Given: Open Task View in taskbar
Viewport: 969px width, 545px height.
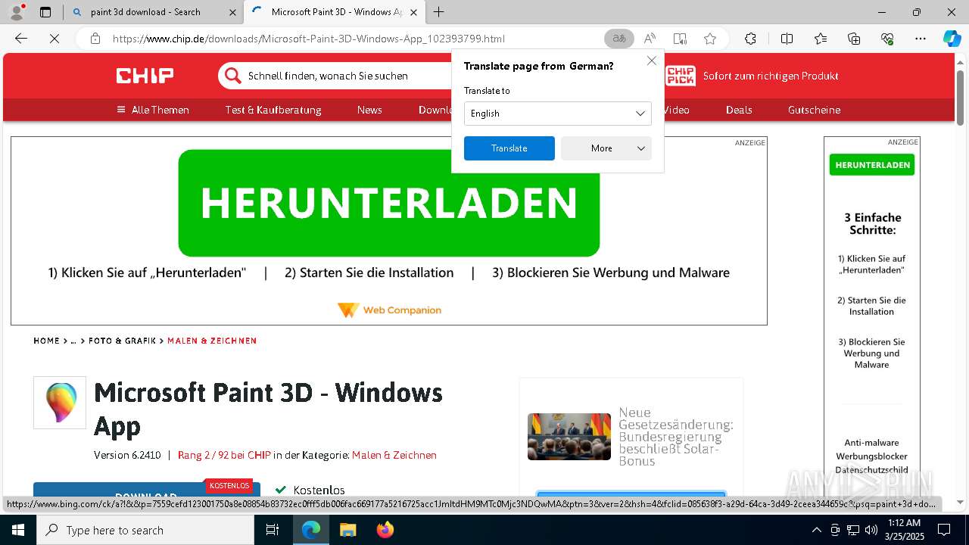Looking at the screenshot, I should pos(273,530).
